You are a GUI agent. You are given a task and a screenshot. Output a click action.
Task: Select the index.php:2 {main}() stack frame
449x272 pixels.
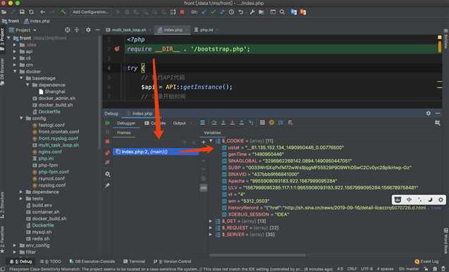[x=156, y=152]
